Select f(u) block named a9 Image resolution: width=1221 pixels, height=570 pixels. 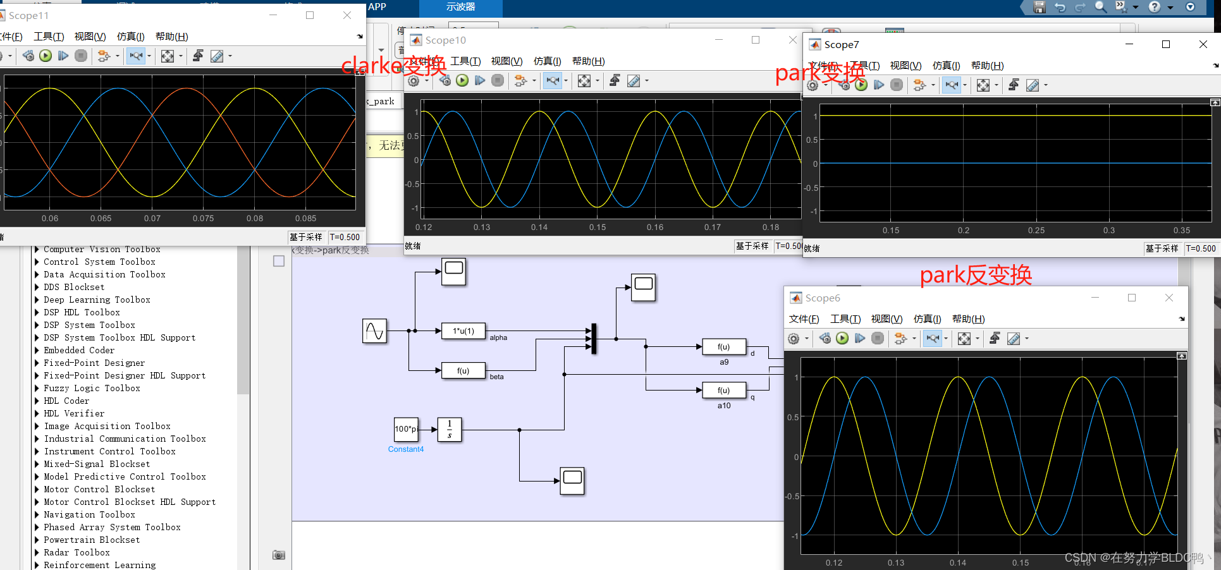click(724, 347)
